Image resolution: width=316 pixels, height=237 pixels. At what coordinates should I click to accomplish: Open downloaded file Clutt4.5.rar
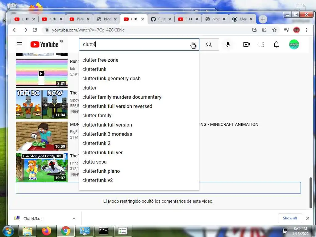click(33, 218)
